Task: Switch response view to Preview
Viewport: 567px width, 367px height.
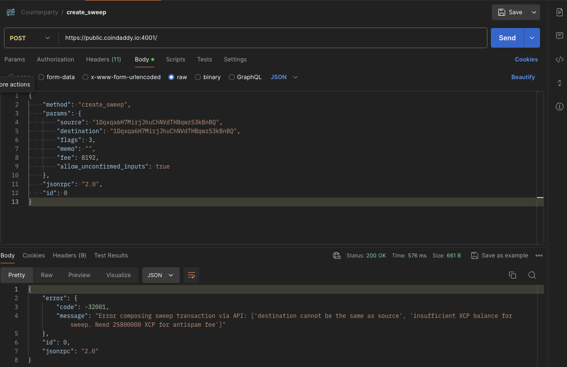Action: click(x=79, y=276)
